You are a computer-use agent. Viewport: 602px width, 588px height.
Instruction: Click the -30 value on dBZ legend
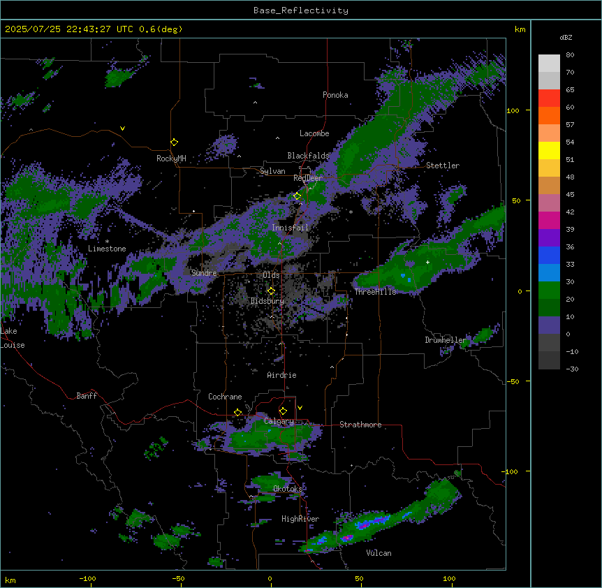pos(572,369)
